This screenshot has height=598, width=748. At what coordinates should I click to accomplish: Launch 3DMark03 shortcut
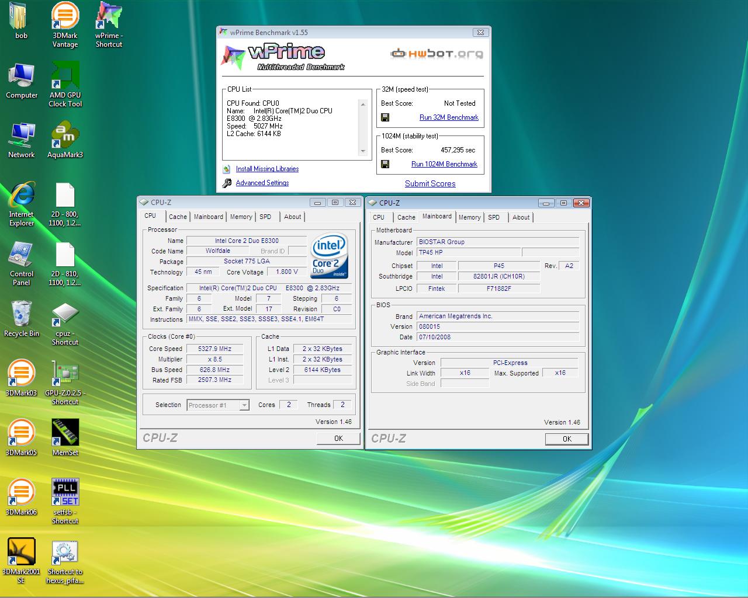click(22, 378)
